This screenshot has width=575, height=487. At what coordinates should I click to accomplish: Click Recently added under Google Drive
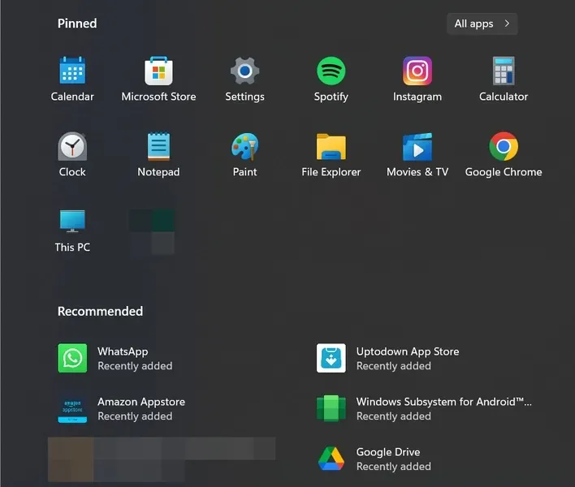[393, 467]
